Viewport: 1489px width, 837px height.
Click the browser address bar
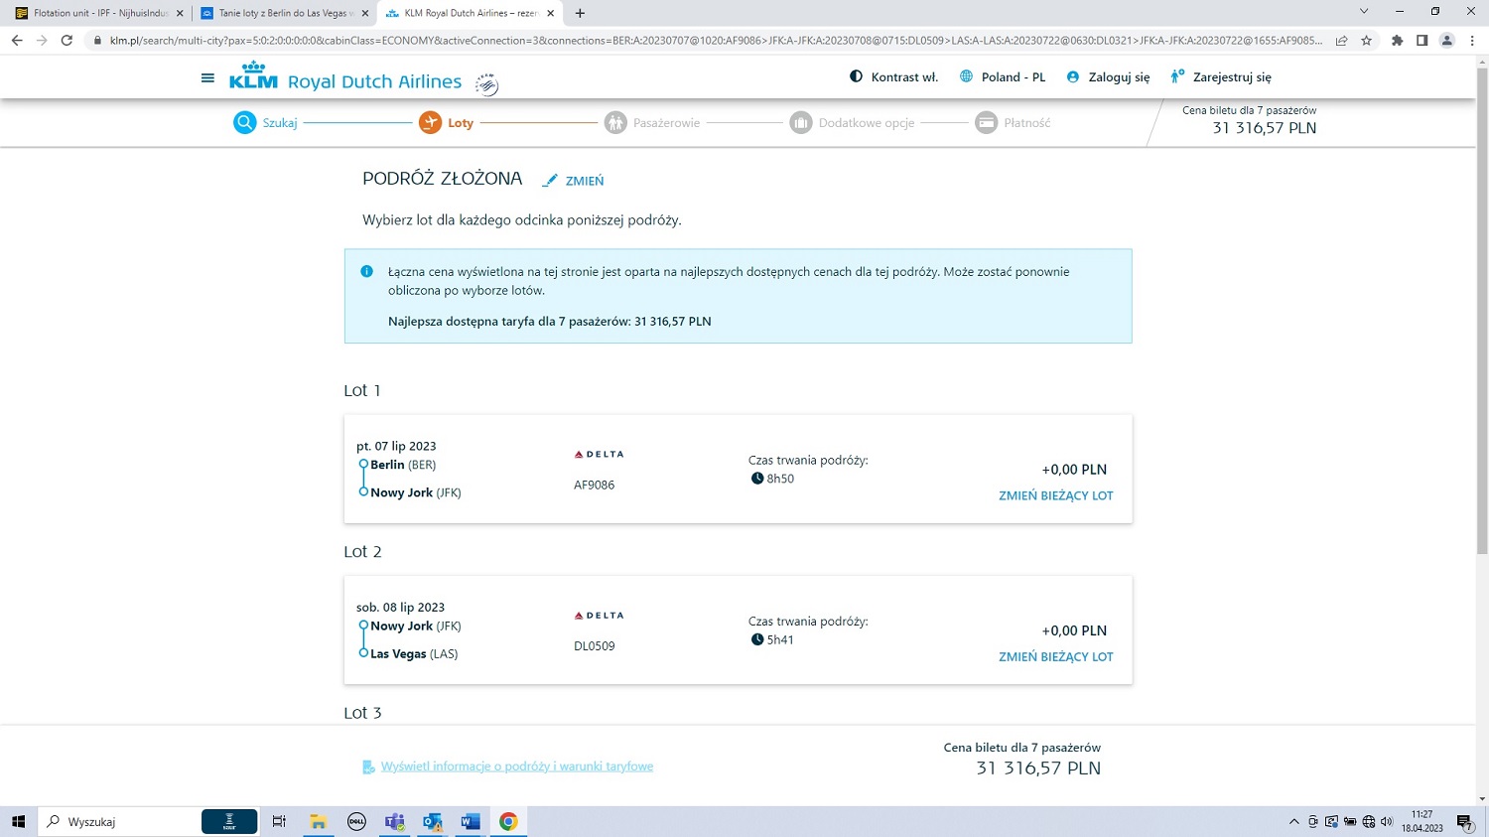[x=715, y=41]
